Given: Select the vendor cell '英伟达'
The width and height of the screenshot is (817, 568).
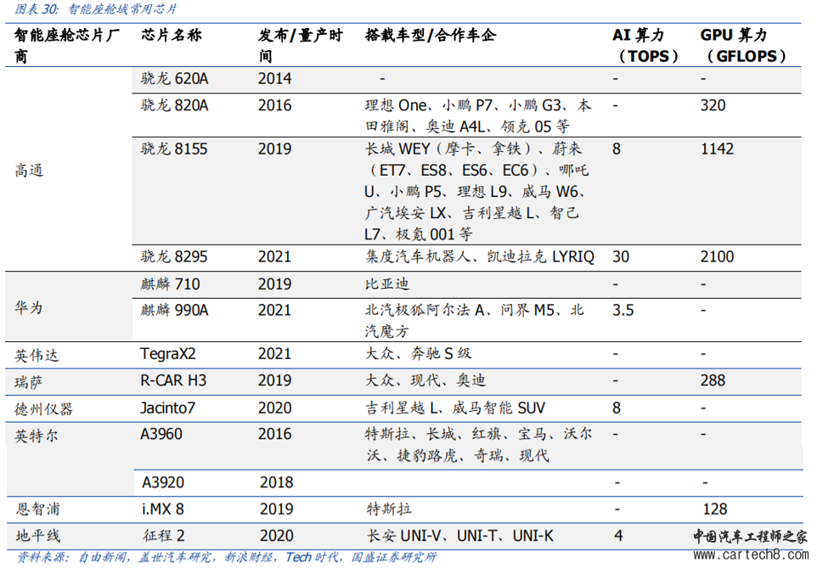Looking at the screenshot, I should (x=37, y=356).
